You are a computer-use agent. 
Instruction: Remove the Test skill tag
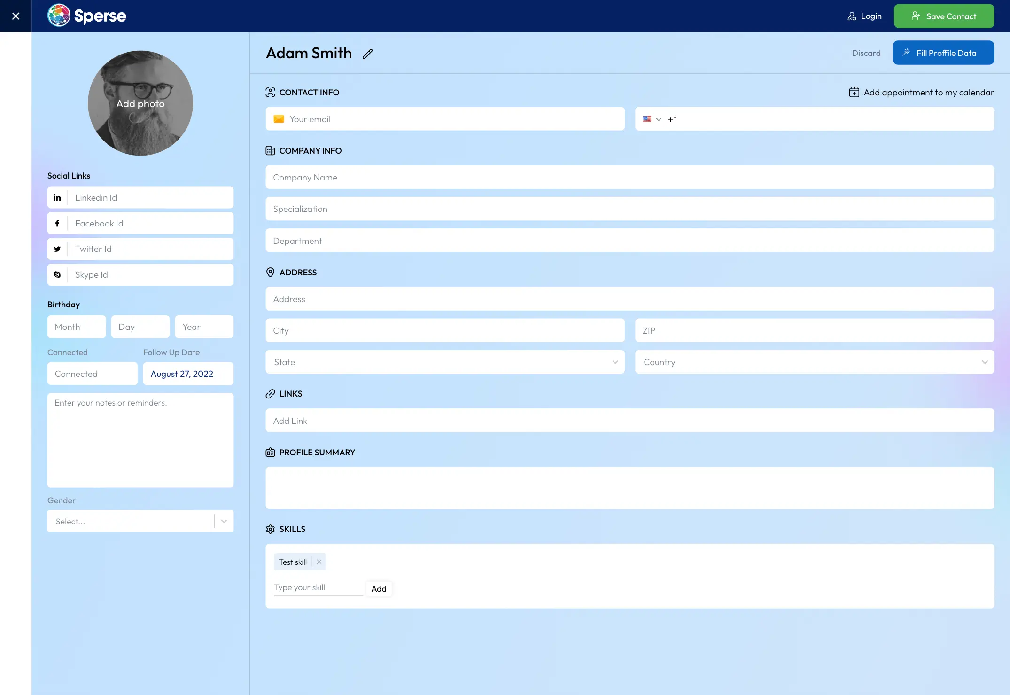(x=319, y=562)
